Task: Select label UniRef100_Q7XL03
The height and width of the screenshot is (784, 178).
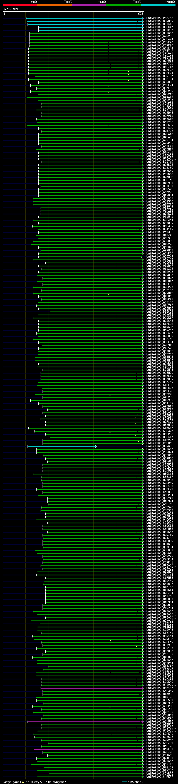Action: point(159,70)
